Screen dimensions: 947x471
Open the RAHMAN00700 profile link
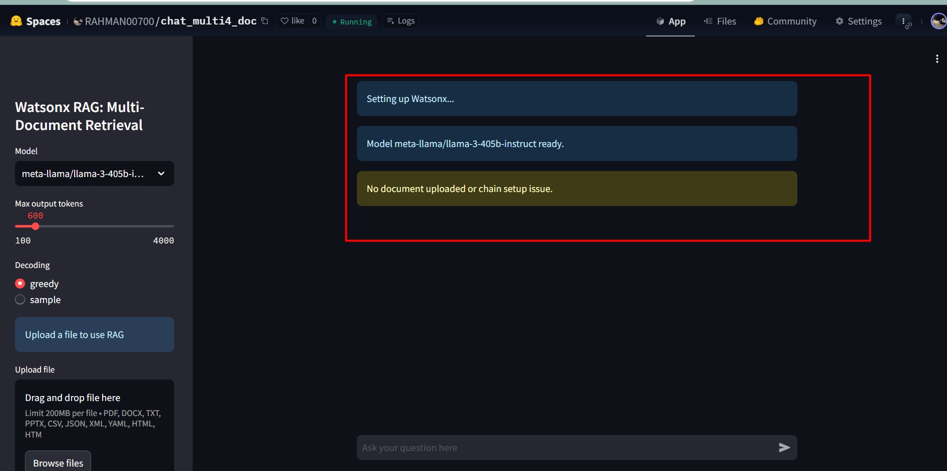click(x=120, y=21)
